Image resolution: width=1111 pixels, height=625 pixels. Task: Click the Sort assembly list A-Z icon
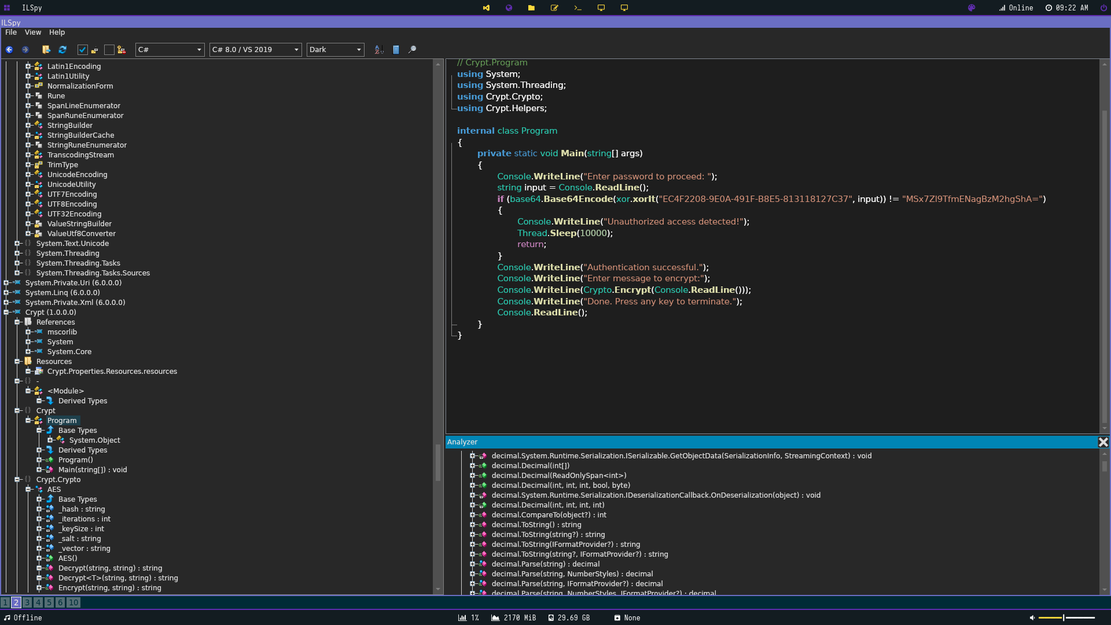pos(379,50)
